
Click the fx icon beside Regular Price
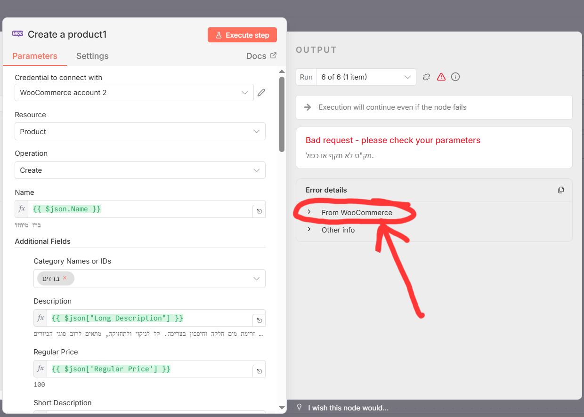tap(41, 369)
